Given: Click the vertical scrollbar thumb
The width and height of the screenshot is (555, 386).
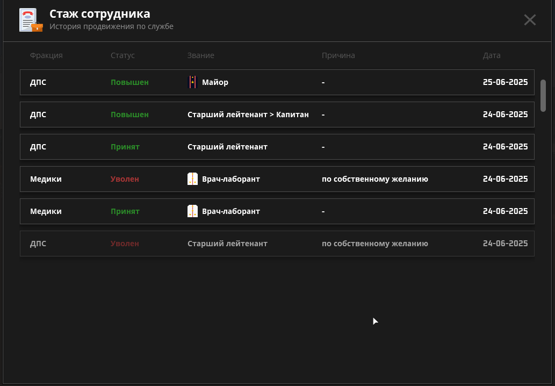Looking at the screenshot, I should click(543, 96).
